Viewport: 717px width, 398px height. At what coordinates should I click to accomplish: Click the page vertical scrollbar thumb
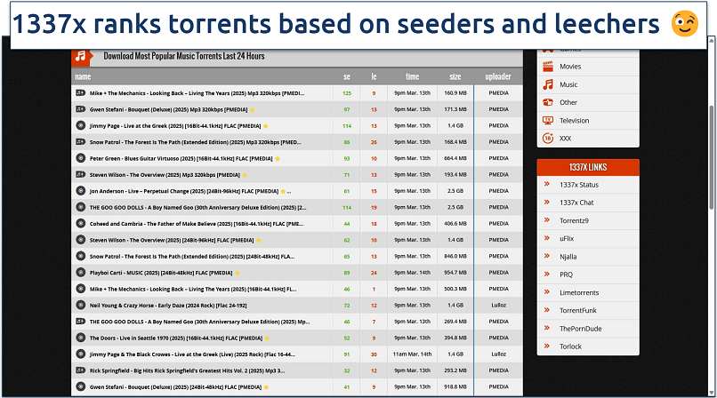tap(712, 156)
